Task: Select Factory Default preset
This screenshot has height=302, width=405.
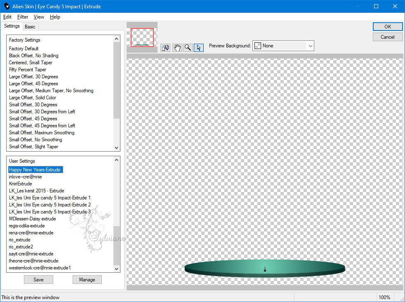Action: click(24, 49)
